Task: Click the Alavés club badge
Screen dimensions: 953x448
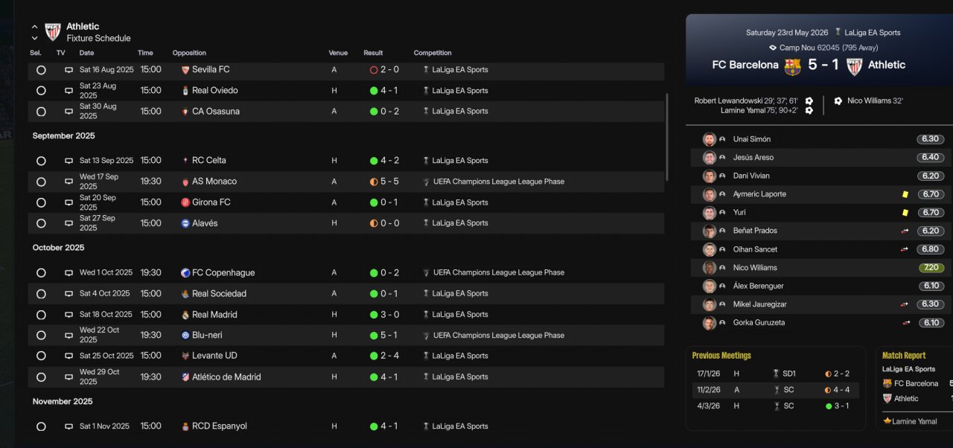Action: [x=185, y=223]
